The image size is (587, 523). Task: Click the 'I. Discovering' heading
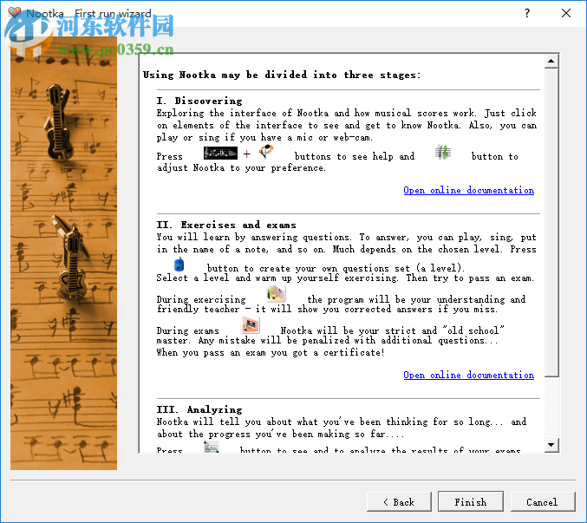point(199,101)
